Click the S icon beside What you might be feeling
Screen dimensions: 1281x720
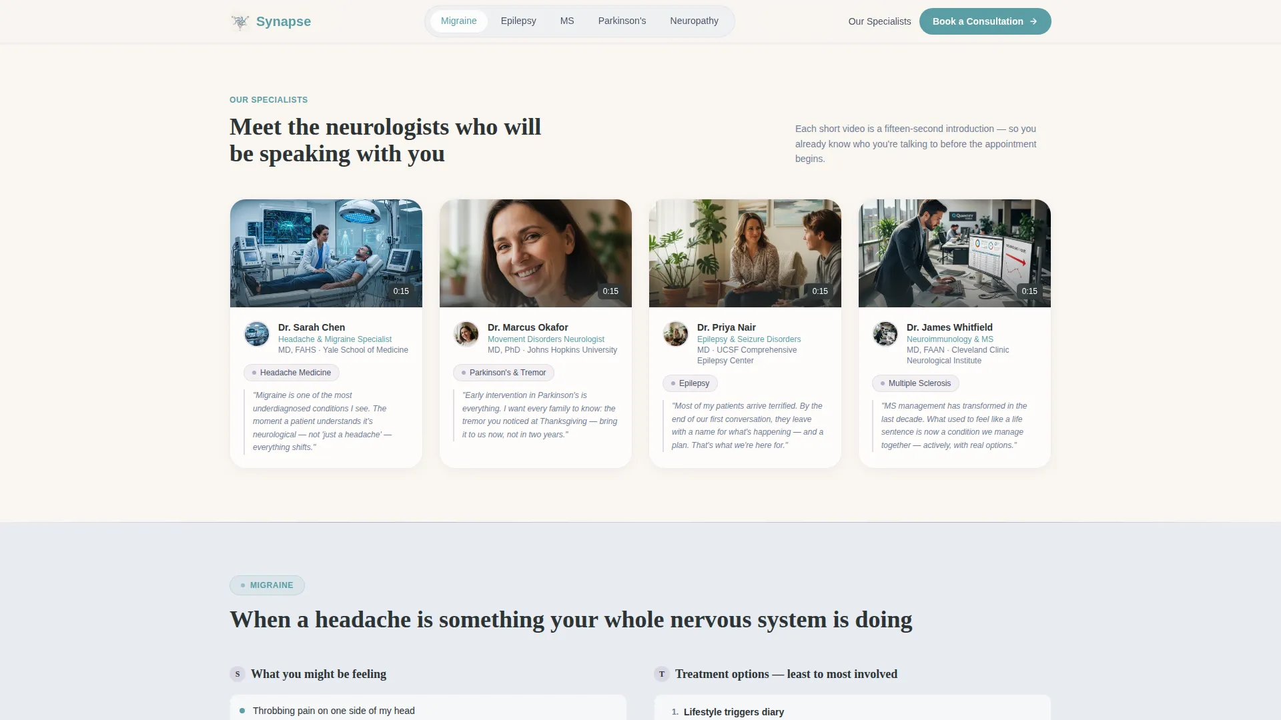238,674
